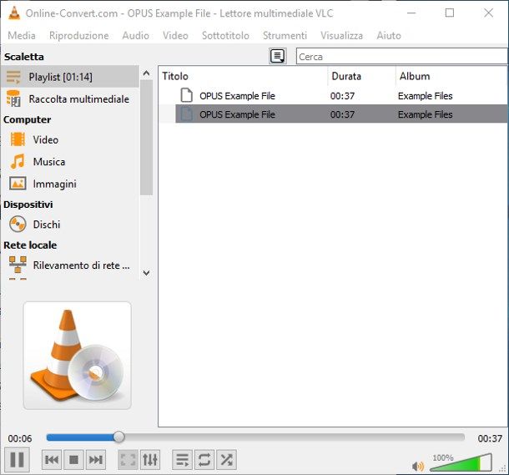Screen dimensions: 509x475
Task: Open the Visualizza menu
Action: [341, 35]
